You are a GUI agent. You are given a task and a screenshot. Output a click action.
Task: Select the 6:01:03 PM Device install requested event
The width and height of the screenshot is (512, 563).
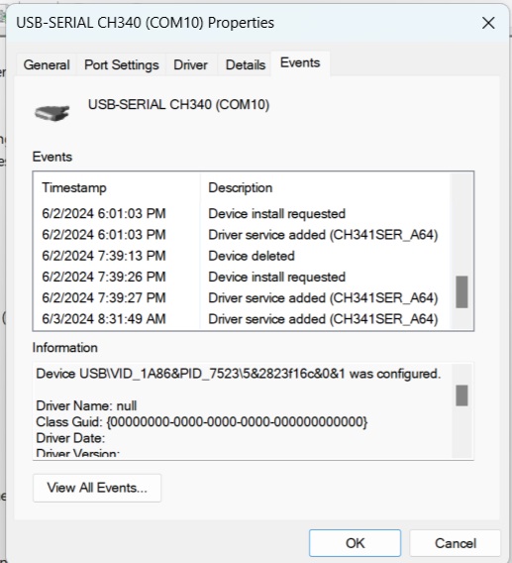point(241,214)
